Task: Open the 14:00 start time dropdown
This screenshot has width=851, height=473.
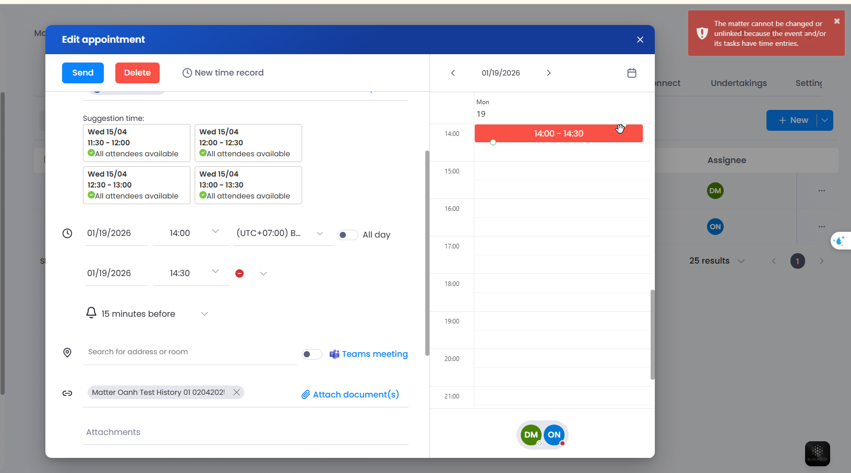Action: pyautogui.click(x=215, y=232)
